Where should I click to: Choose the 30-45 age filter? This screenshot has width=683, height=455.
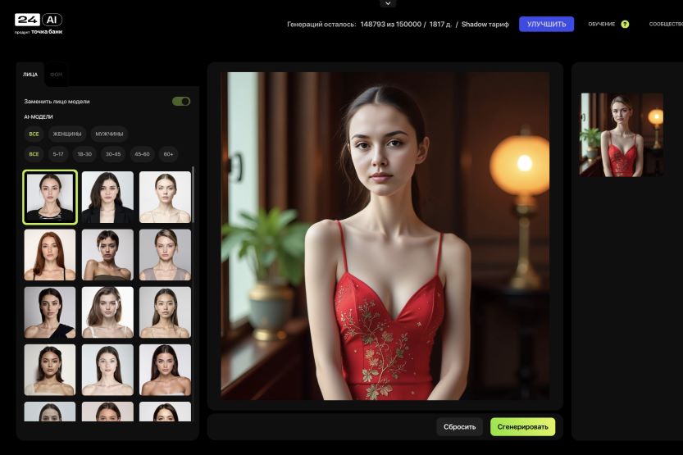[x=113, y=154]
